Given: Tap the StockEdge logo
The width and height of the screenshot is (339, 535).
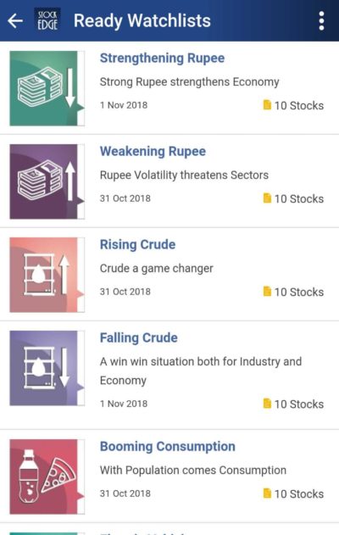Looking at the screenshot, I should pyautogui.click(x=47, y=20).
